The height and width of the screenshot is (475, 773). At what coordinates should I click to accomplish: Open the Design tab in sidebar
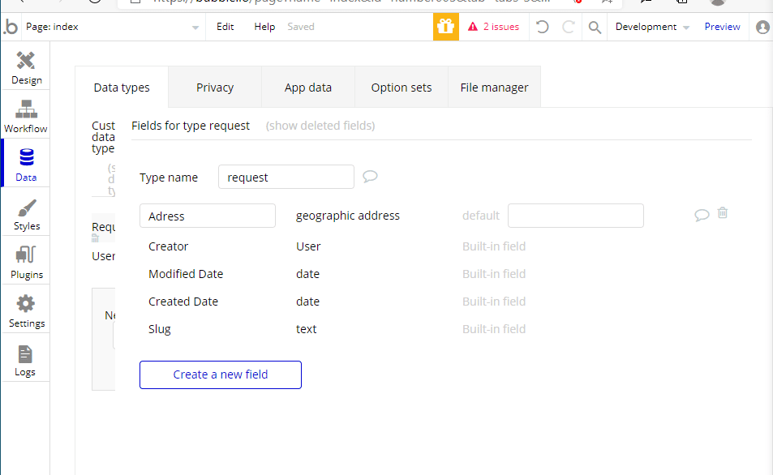(26, 68)
